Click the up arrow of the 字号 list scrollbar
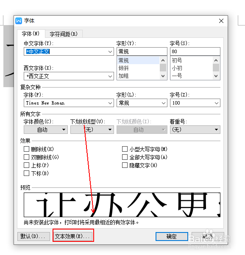The height and width of the screenshot is (255, 245). tap(216, 60)
